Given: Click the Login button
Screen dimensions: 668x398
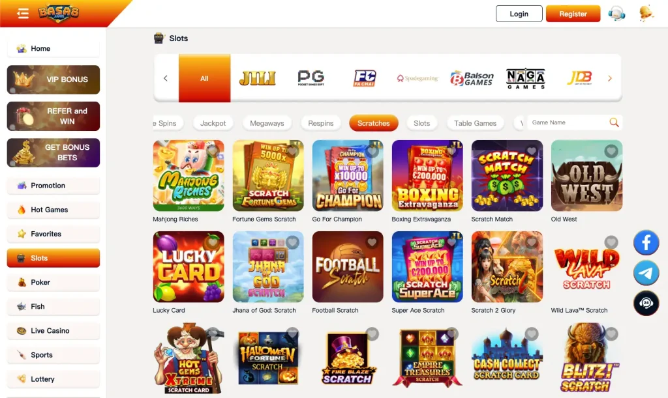Looking at the screenshot, I should click(x=519, y=14).
